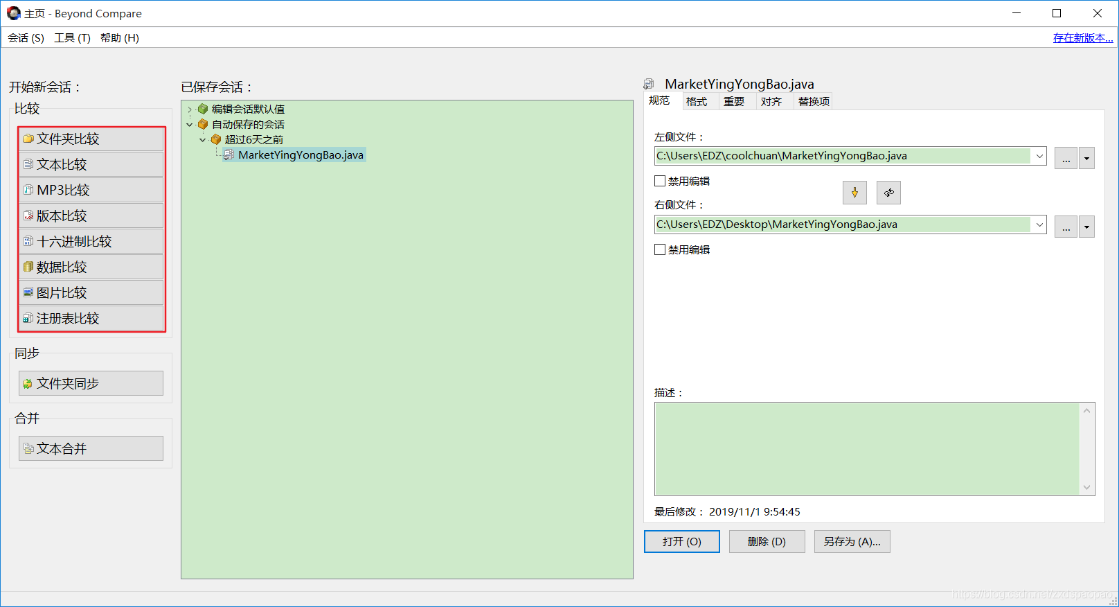Start a folder compare session (文件夹比较)
Viewport: 1119px width, 607px height.
91,139
